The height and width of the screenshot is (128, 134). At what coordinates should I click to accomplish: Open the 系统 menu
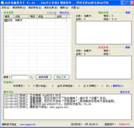(x=6, y=8)
